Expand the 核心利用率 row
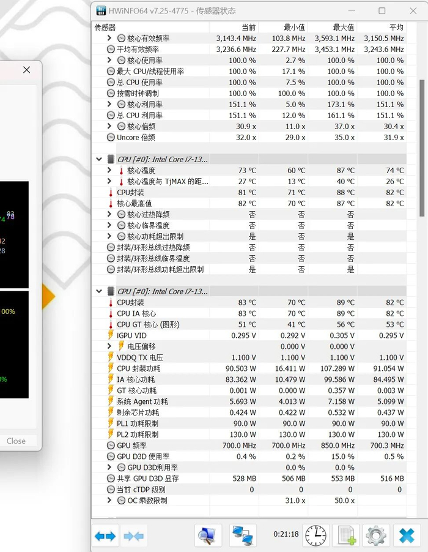This screenshot has height=552, width=428. click(x=109, y=104)
